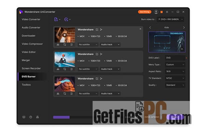
Task: Trim the third video with scissors icon
Action: pos(58,94)
